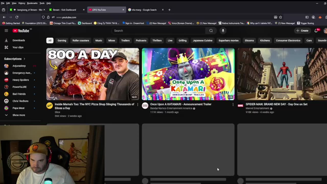Play the 800 A Day pizza thumbnail
The height and width of the screenshot is (184, 327).
93,74
